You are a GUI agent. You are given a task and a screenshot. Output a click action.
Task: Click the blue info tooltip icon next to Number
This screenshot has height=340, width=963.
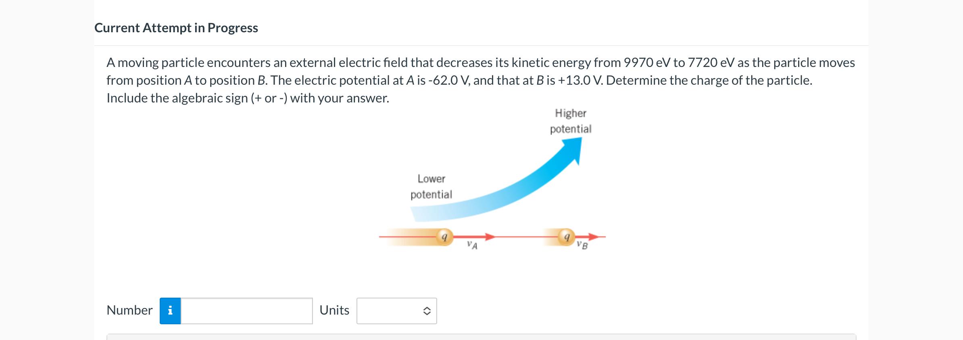pos(171,310)
